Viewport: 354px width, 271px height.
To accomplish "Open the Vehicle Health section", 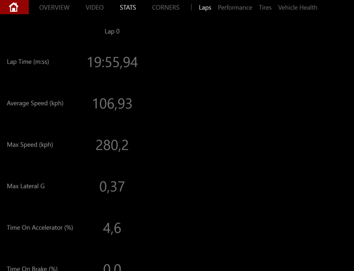I will tap(297, 8).
